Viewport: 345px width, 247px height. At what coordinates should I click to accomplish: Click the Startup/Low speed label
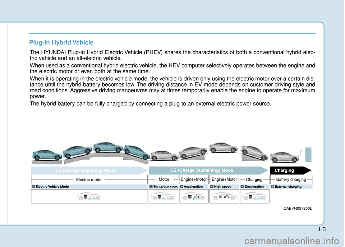166,187
